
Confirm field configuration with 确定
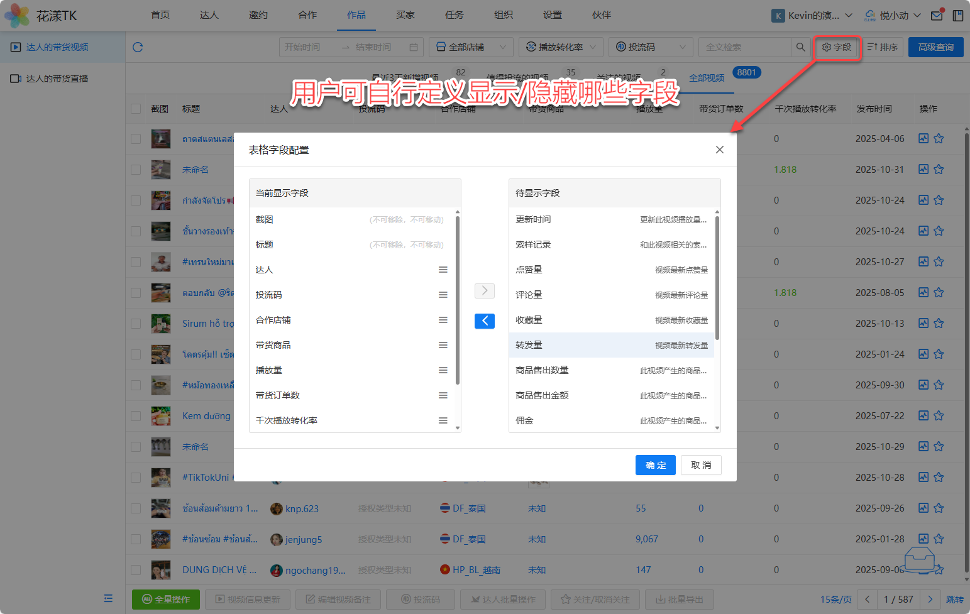tap(655, 465)
